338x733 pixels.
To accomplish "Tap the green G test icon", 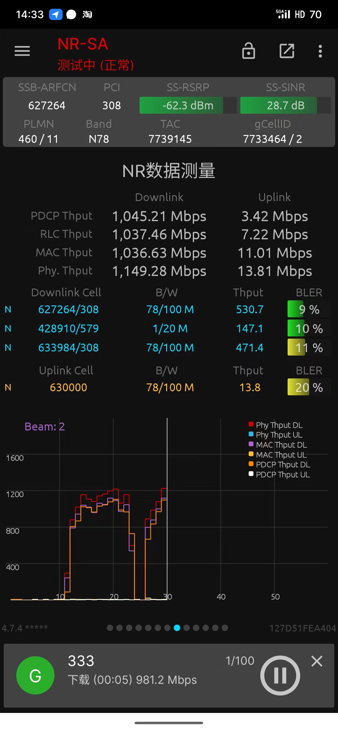I will (35, 675).
